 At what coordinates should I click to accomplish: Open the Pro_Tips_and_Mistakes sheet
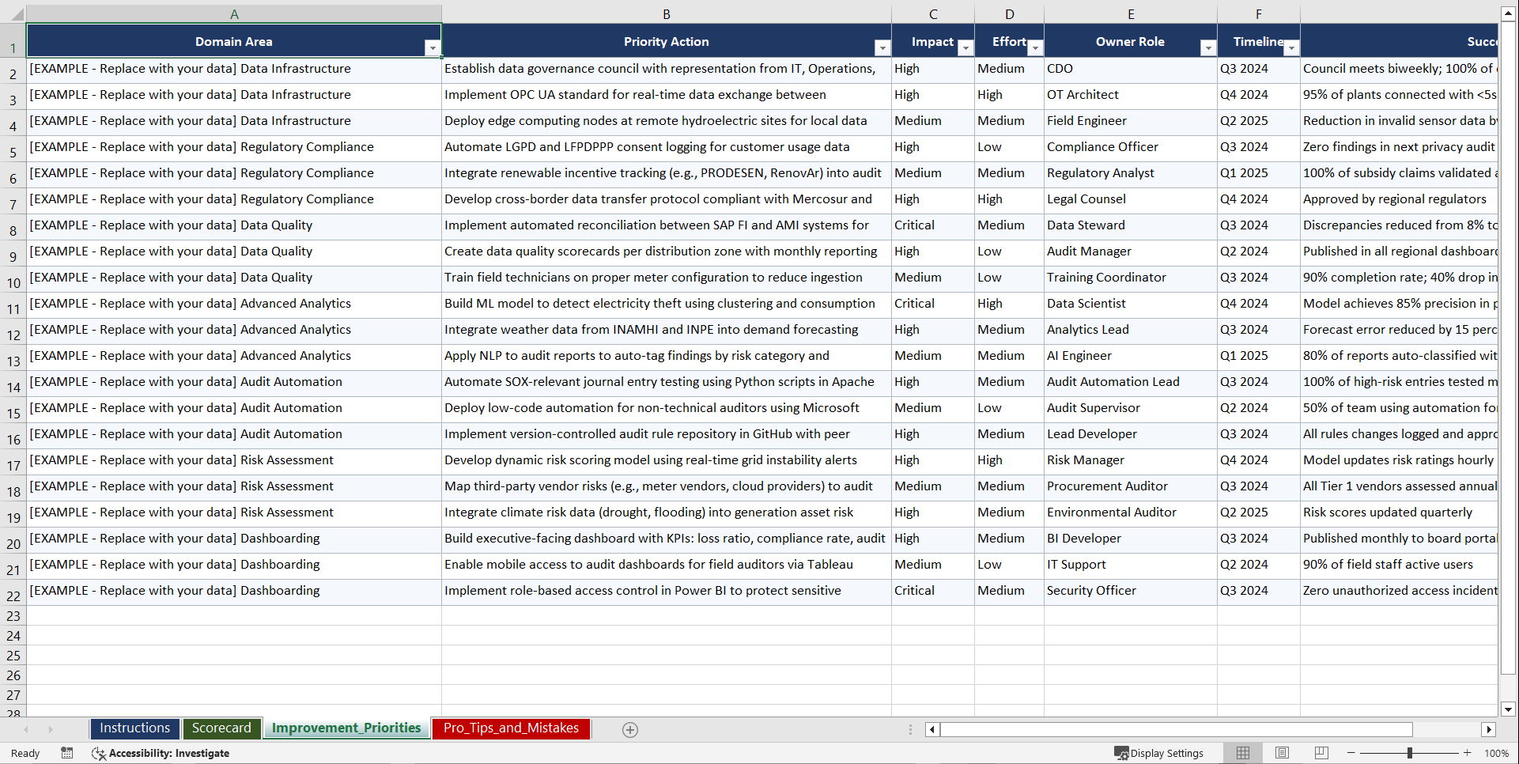(510, 728)
